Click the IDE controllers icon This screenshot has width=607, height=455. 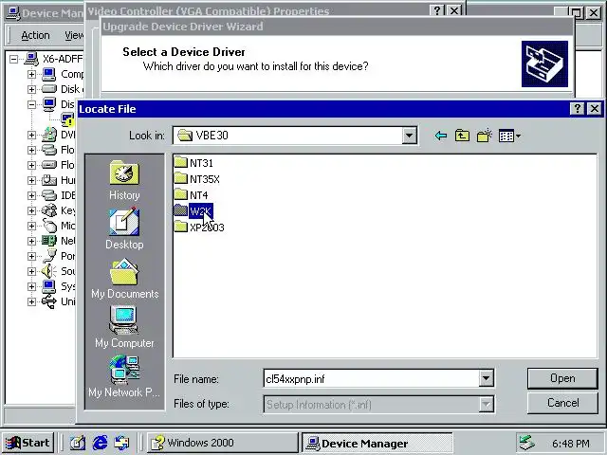pos(49,195)
